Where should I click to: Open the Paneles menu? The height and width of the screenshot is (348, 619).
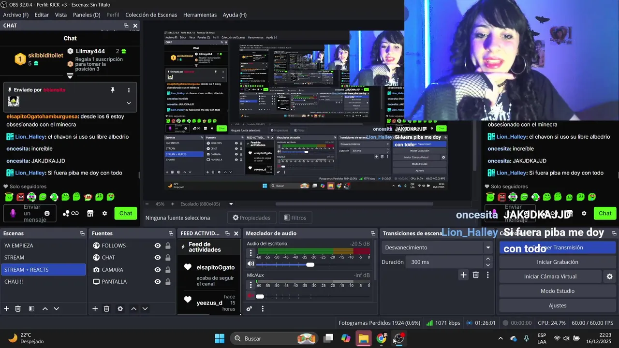[x=87, y=15]
